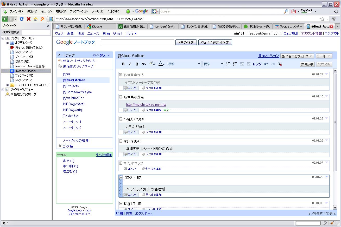Viewport: 341px width, 227px height.
Task: Open the ファイル menu
Action: 16,11
